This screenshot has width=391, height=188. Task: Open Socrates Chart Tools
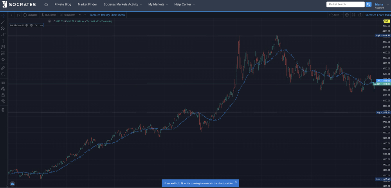coord(378,15)
